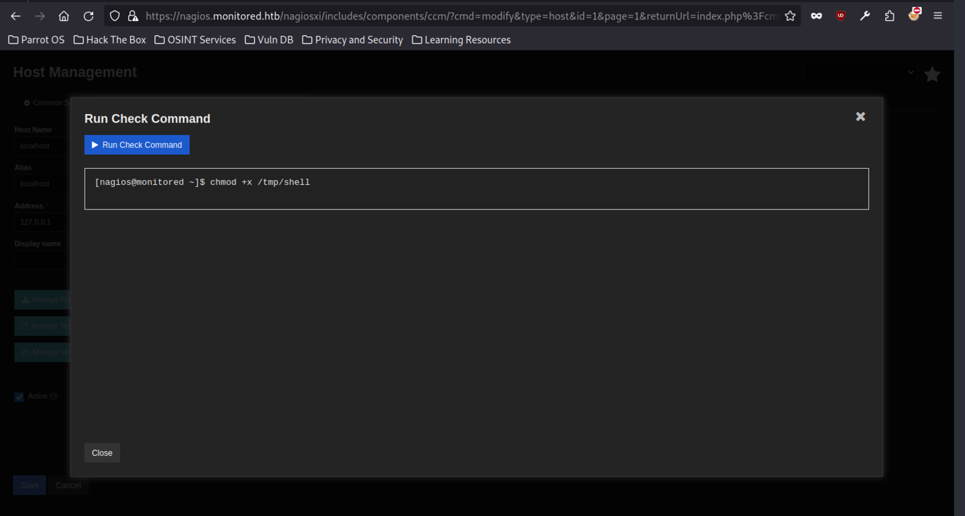Toggle the Active checkbox
Screen dimensions: 965x516
20,397
